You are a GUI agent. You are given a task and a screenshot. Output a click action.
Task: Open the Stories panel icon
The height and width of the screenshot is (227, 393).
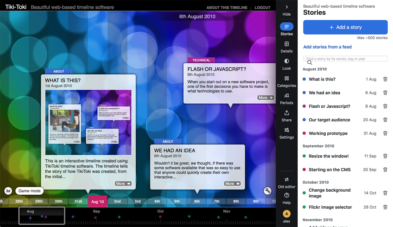287,26
